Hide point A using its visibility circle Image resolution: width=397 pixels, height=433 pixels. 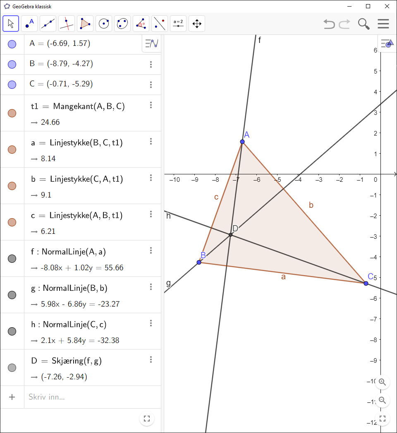pos(12,43)
